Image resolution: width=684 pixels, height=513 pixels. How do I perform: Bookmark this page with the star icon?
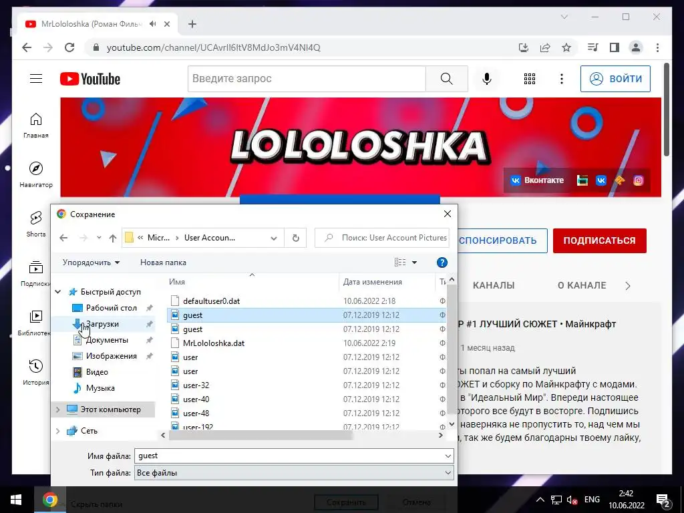[566, 47]
